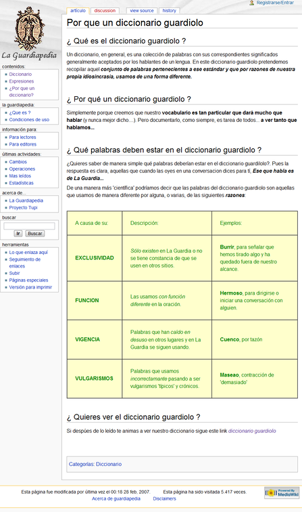Open the Expresiones sidebar link
The height and width of the screenshot is (512, 302).
click(x=22, y=81)
